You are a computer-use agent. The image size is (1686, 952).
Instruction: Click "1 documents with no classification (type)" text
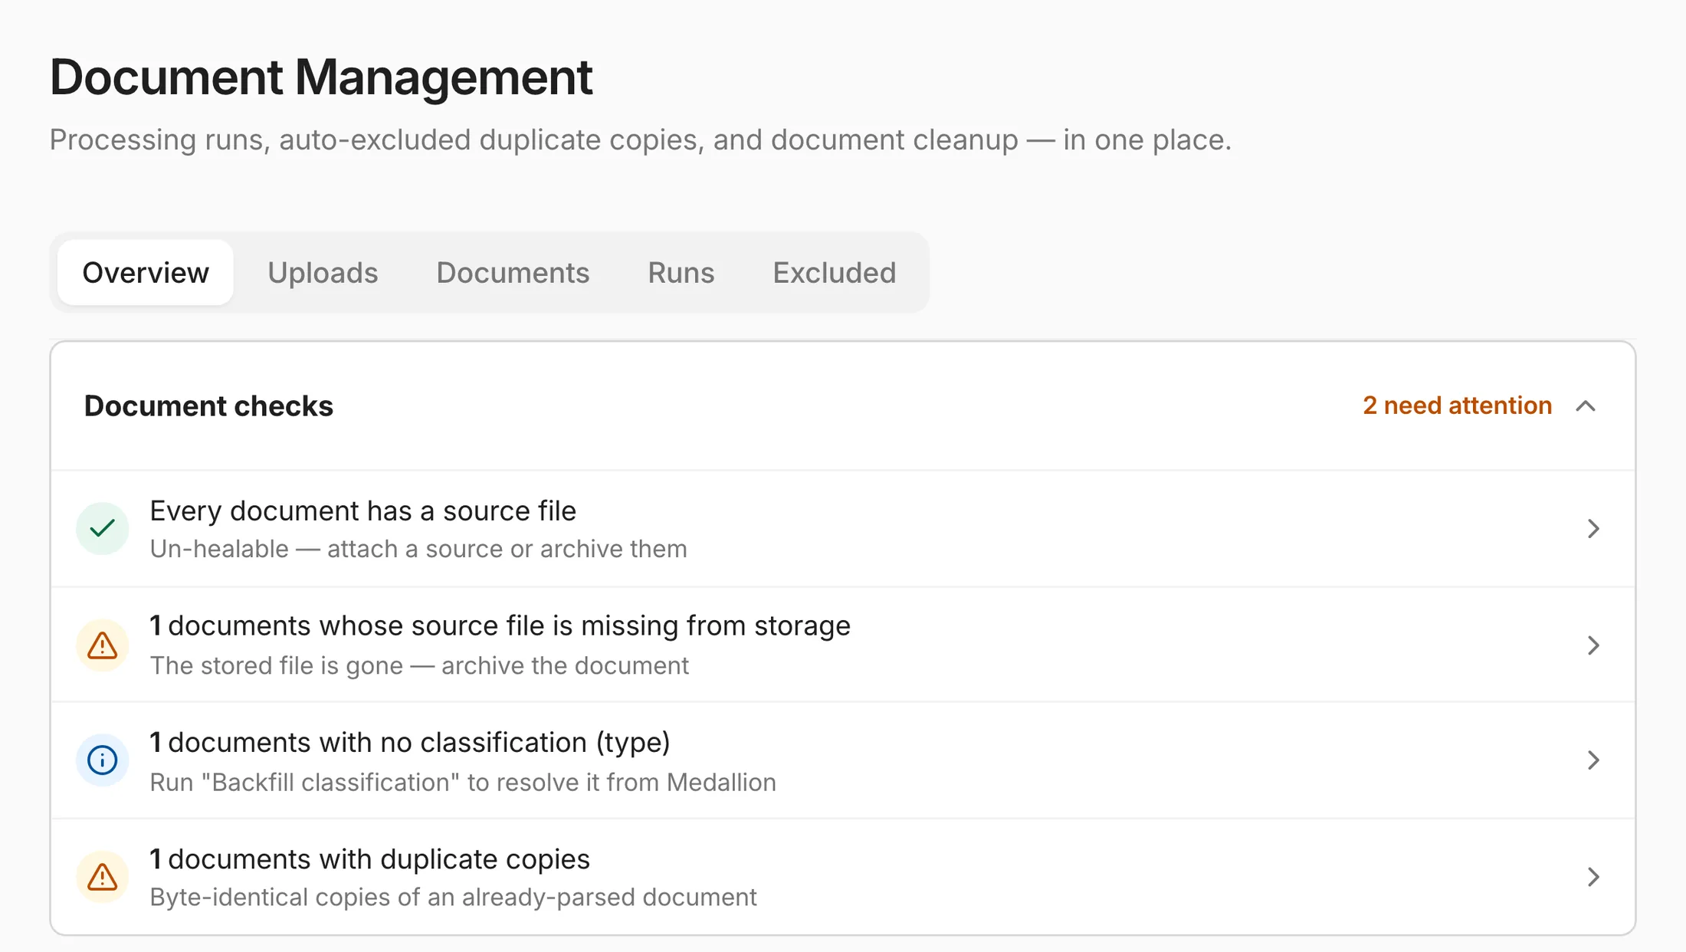pyautogui.click(x=410, y=743)
